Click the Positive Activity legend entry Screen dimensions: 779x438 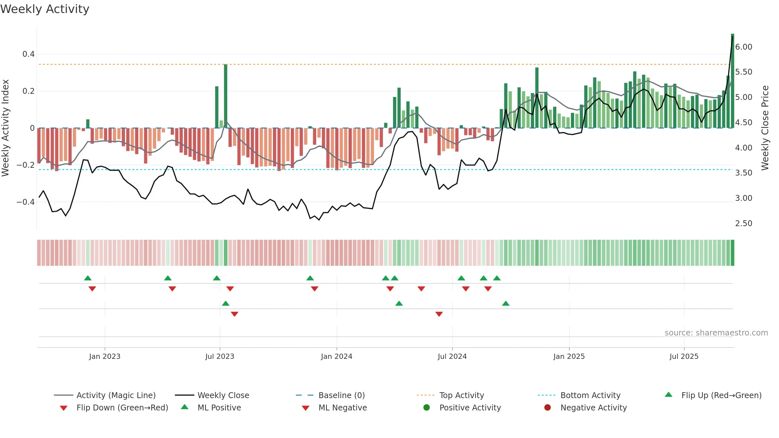click(x=462, y=408)
